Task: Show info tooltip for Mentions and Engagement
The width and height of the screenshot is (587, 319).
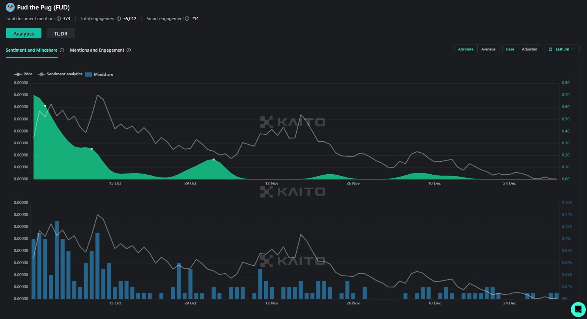Action: point(129,50)
